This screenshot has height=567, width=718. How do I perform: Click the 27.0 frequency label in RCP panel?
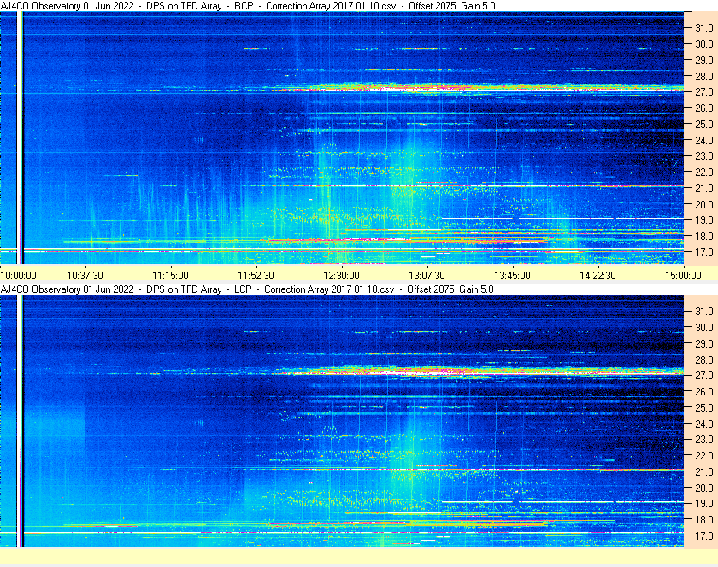point(704,92)
